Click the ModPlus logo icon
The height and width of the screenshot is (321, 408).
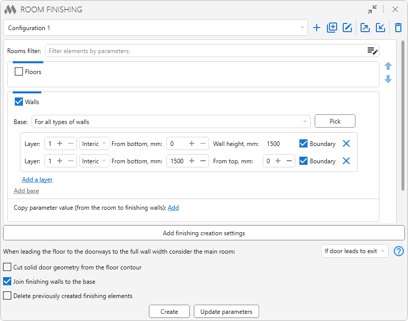coord(10,10)
